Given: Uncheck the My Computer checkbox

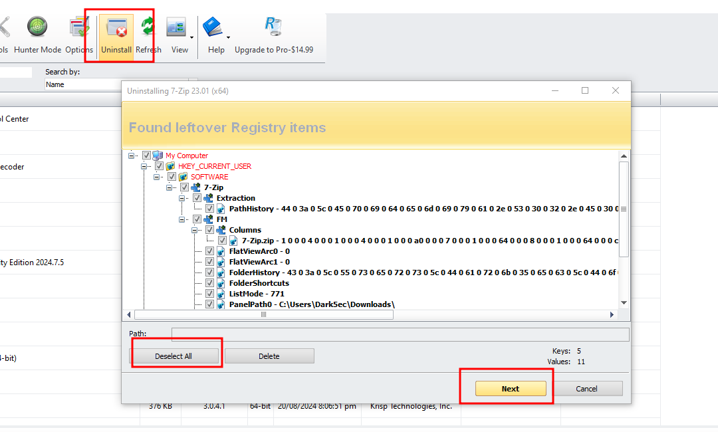Looking at the screenshot, I should [x=146, y=156].
